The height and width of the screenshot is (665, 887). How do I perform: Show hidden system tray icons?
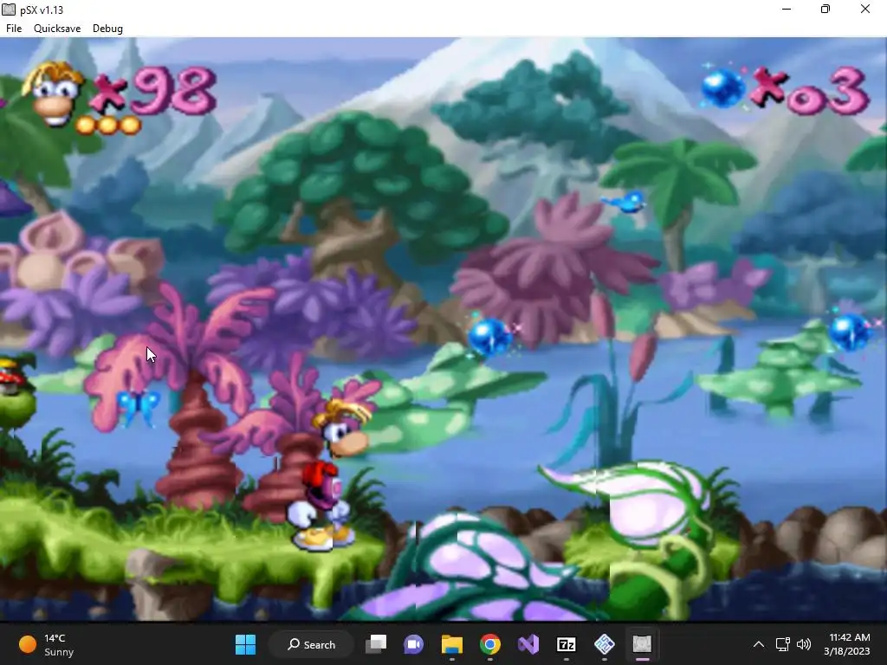click(x=759, y=644)
